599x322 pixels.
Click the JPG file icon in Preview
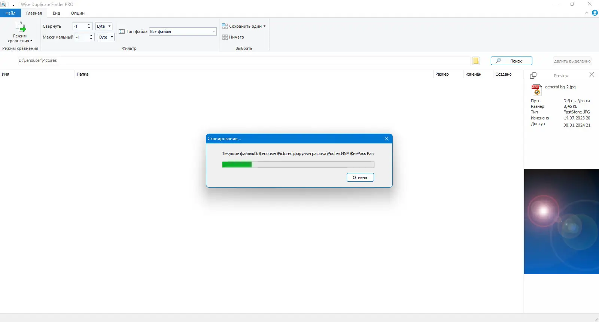536,90
